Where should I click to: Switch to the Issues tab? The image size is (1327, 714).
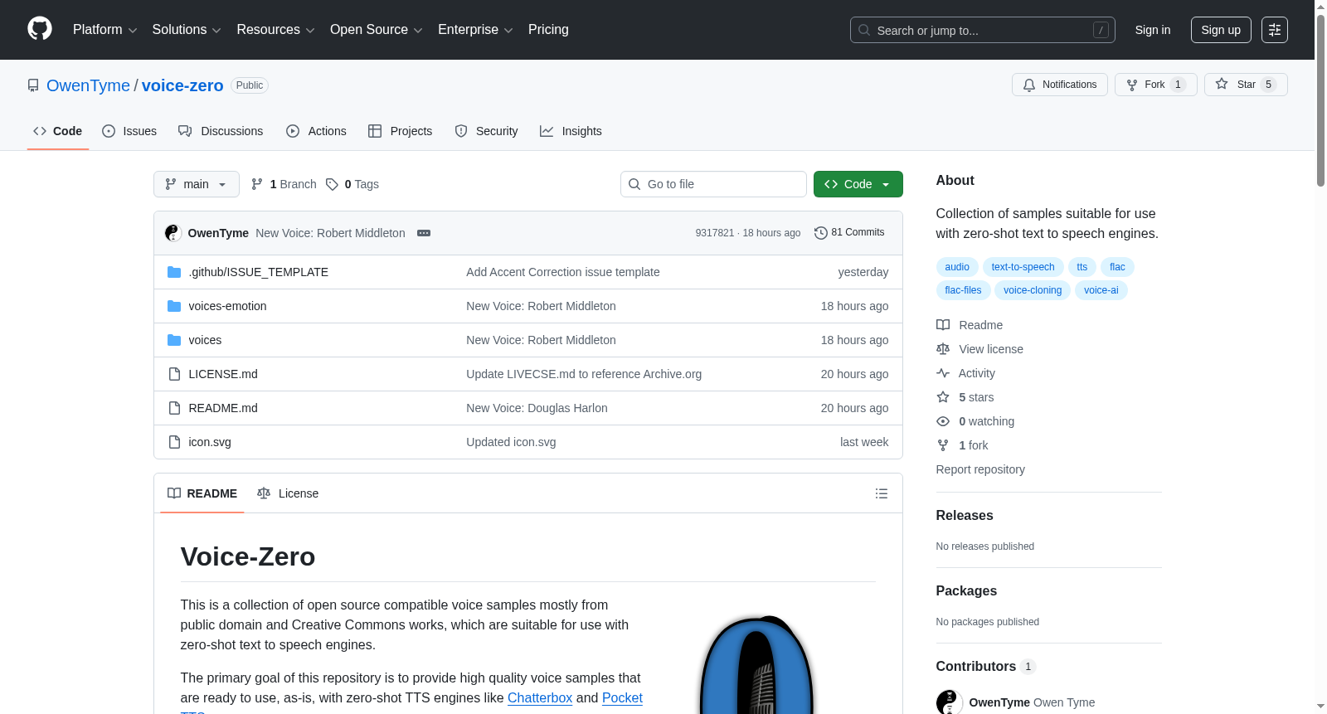pos(129,131)
